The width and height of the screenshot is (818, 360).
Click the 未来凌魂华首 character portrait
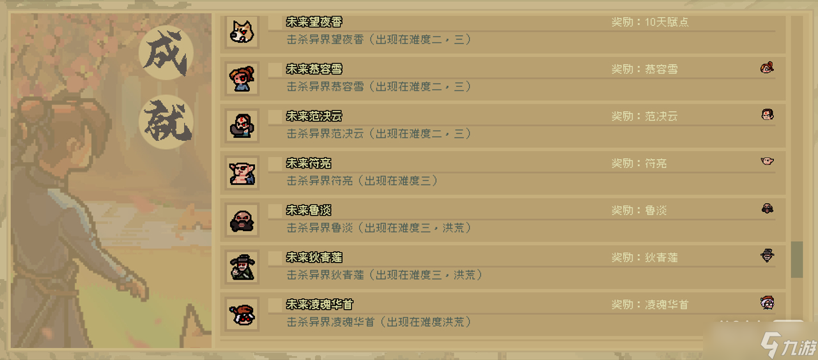242,313
